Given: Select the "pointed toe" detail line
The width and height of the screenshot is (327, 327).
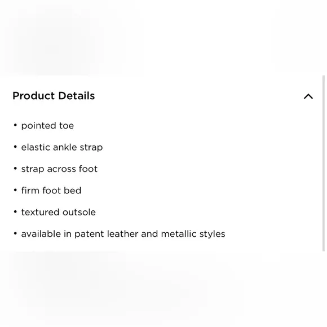Looking at the screenshot, I should coord(47,126).
